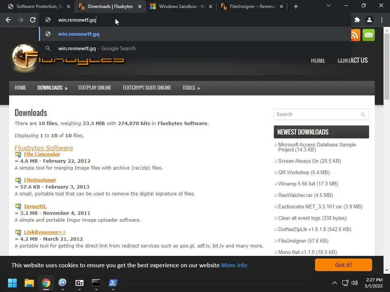Show hidden tray icons chevron
The width and height of the screenshot is (390, 292).
pyautogui.click(x=335, y=283)
